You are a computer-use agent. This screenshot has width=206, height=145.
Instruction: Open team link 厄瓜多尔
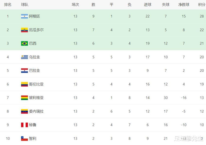pos(36,30)
